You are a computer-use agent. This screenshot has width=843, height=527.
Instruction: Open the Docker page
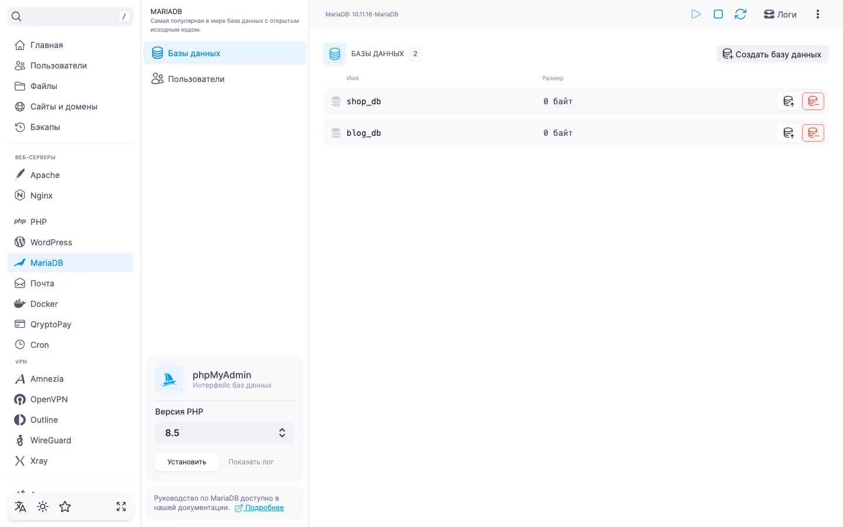point(70,304)
